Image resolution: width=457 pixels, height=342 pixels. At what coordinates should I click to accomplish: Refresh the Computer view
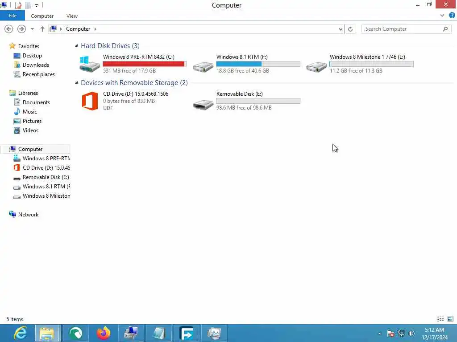coord(350,29)
